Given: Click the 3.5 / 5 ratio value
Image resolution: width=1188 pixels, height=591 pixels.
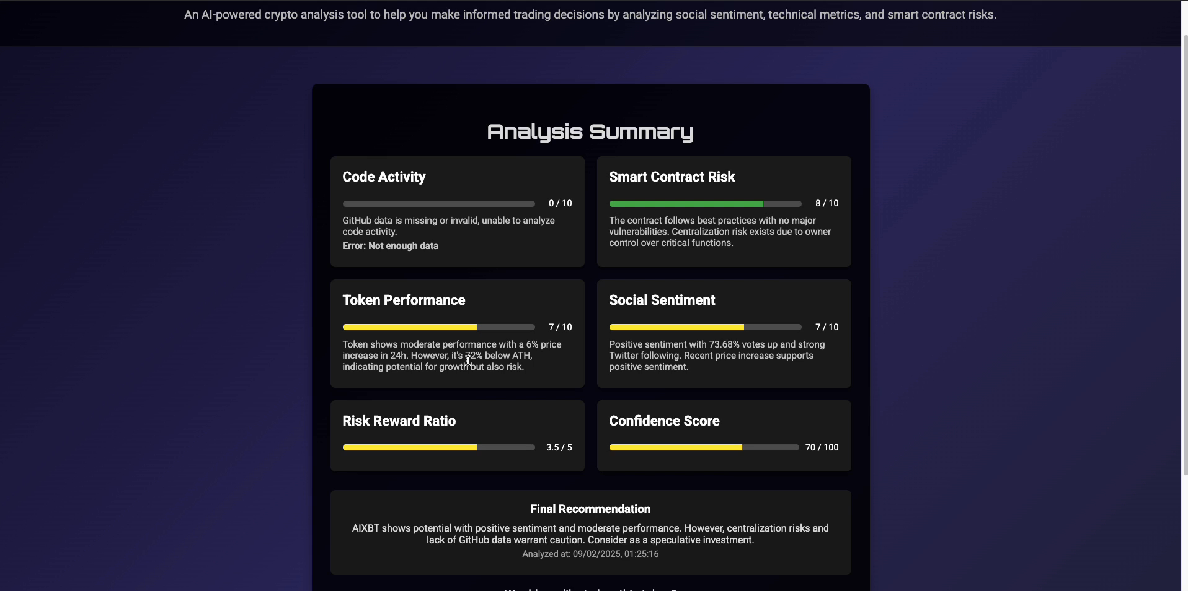Looking at the screenshot, I should [559, 447].
